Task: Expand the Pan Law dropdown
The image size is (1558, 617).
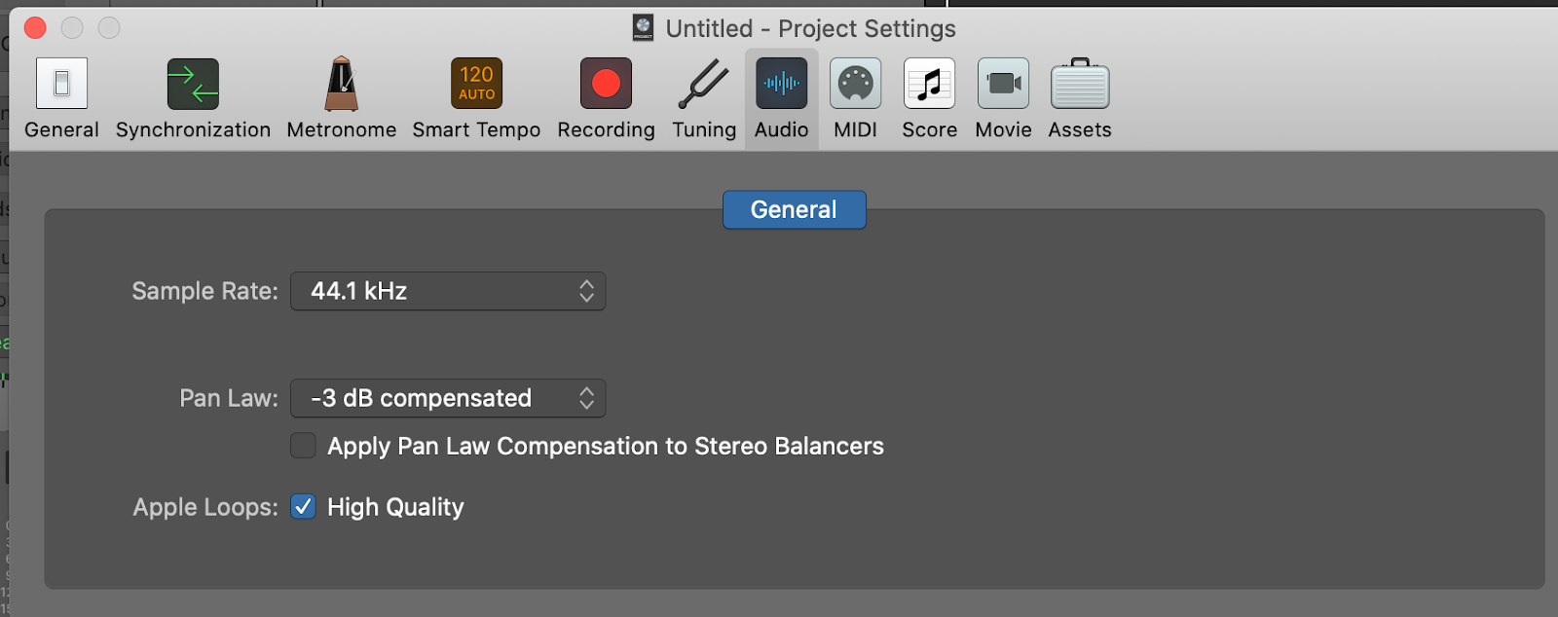Action: (448, 398)
